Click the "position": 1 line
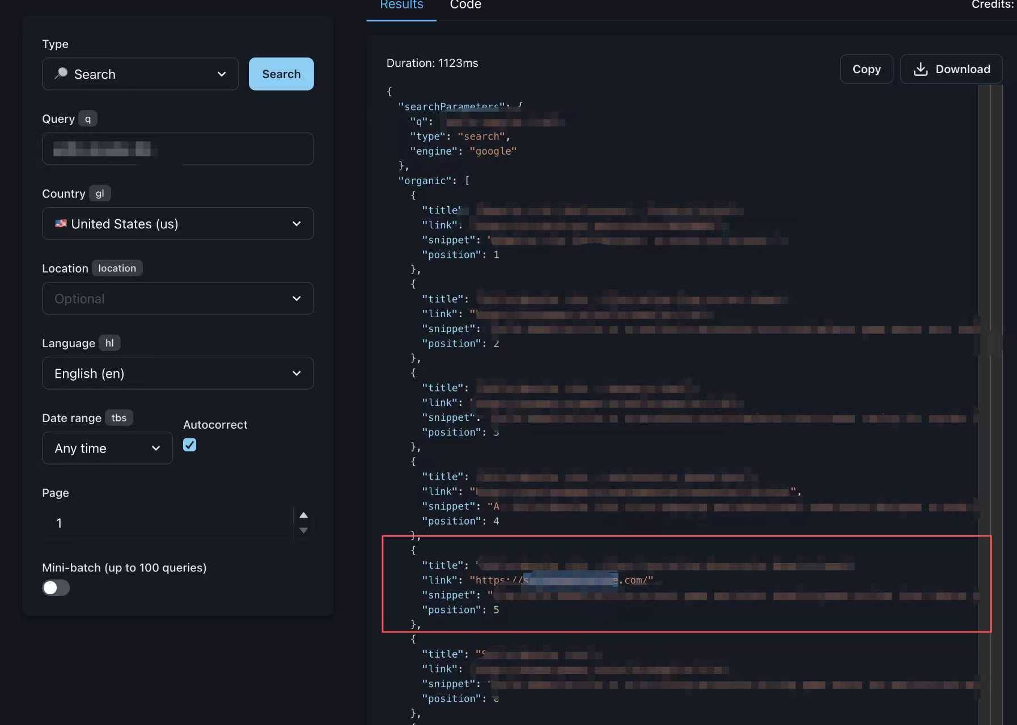The width and height of the screenshot is (1017, 725). [460, 255]
